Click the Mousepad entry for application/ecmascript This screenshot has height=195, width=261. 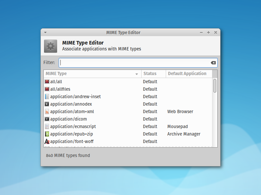(x=177, y=126)
